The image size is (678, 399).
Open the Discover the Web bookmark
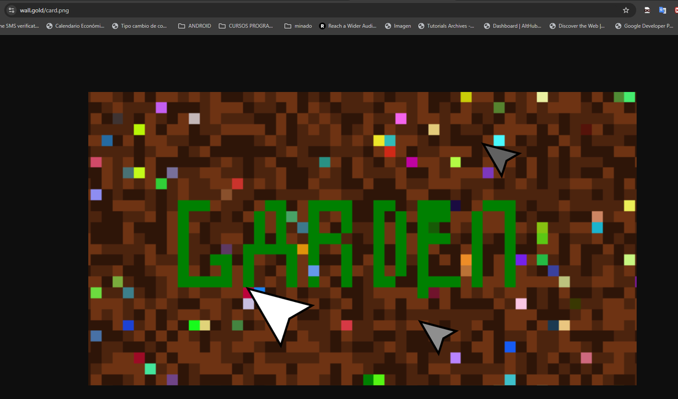point(577,26)
